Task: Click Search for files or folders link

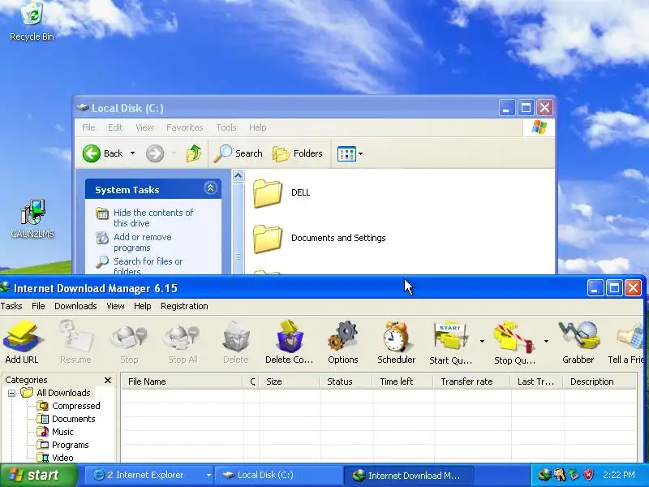Action: [x=148, y=267]
